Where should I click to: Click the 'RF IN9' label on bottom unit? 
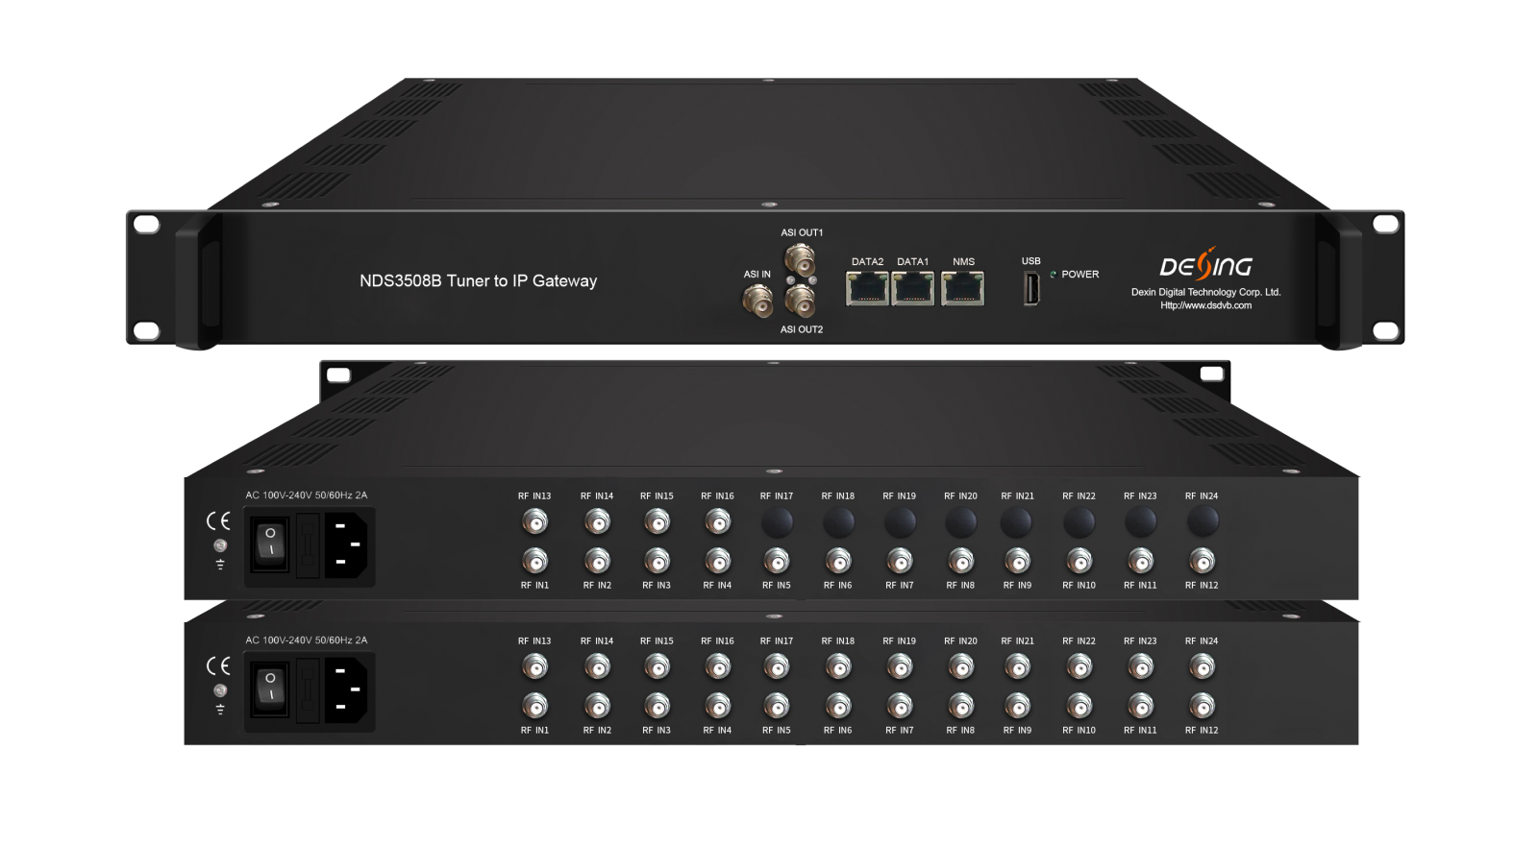coord(1017,731)
